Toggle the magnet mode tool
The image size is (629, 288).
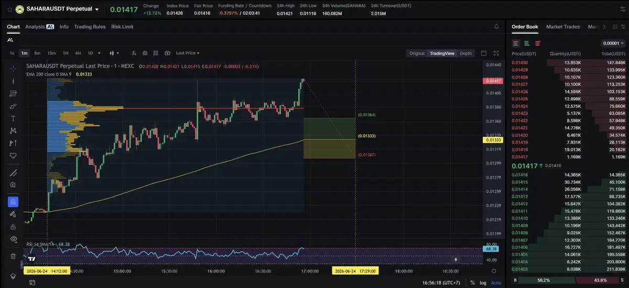coord(13,202)
